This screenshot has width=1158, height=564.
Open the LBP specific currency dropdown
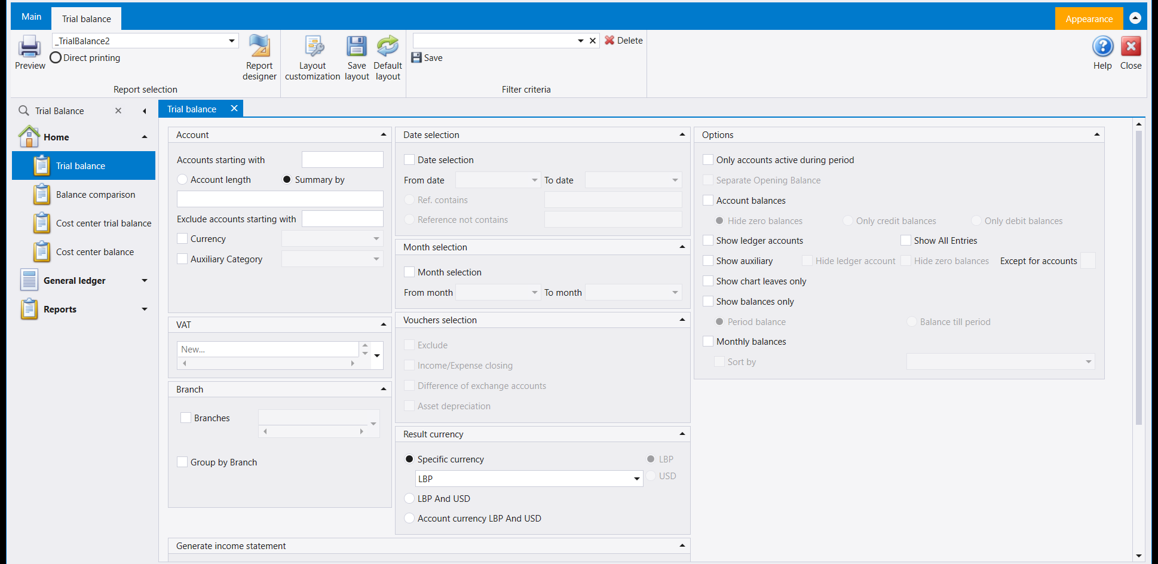pos(636,479)
